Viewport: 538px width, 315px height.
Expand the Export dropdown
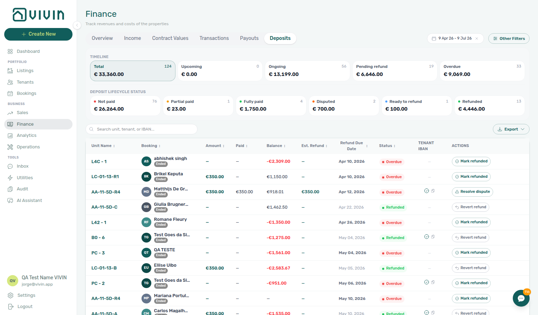point(511,129)
